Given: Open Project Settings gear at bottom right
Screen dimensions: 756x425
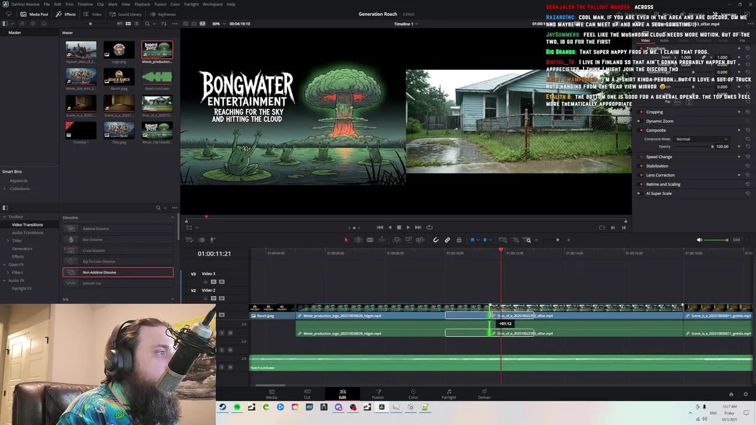Looking at the screenshot, I should pos(745,394).
